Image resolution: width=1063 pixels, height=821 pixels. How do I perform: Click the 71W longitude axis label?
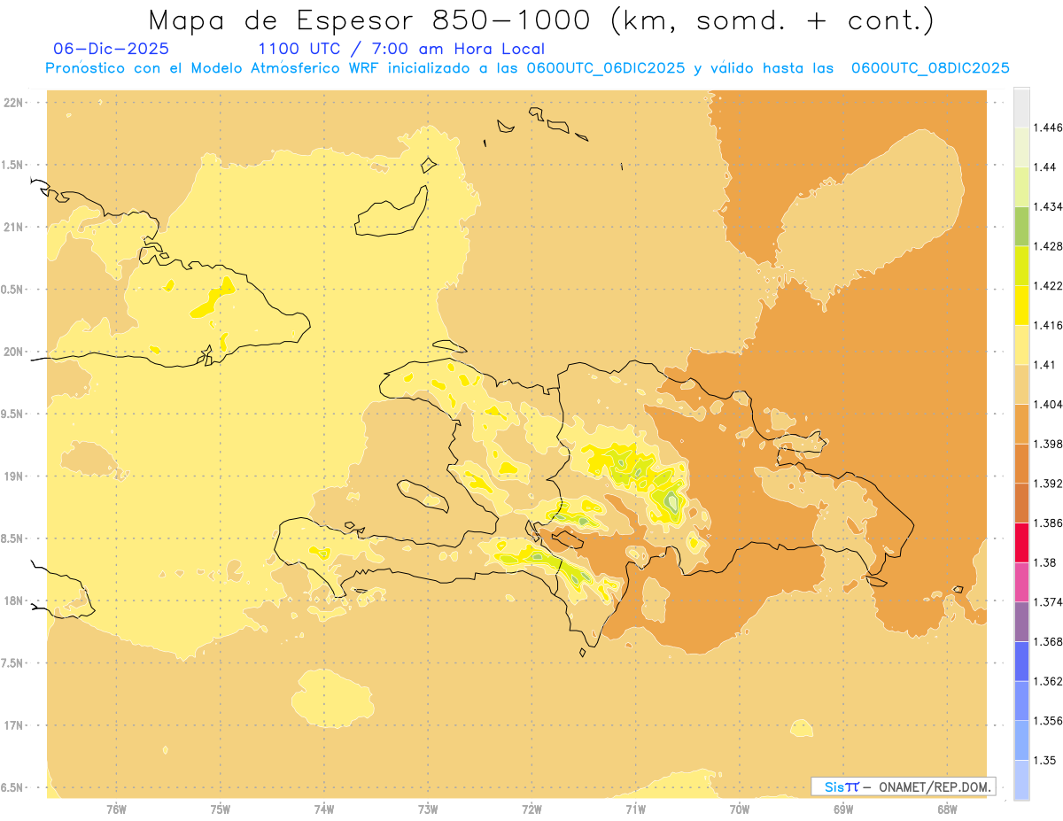(635, 809)
